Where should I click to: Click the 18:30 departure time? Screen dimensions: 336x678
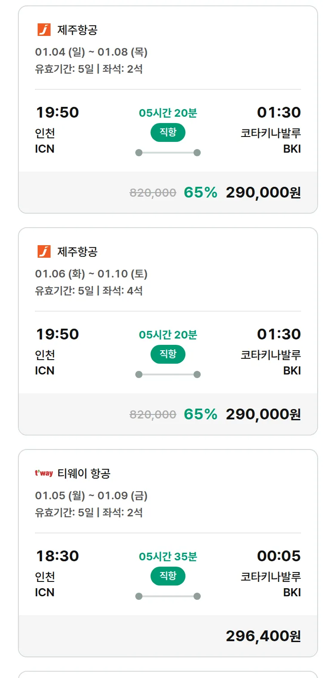[x=57, y=556]
